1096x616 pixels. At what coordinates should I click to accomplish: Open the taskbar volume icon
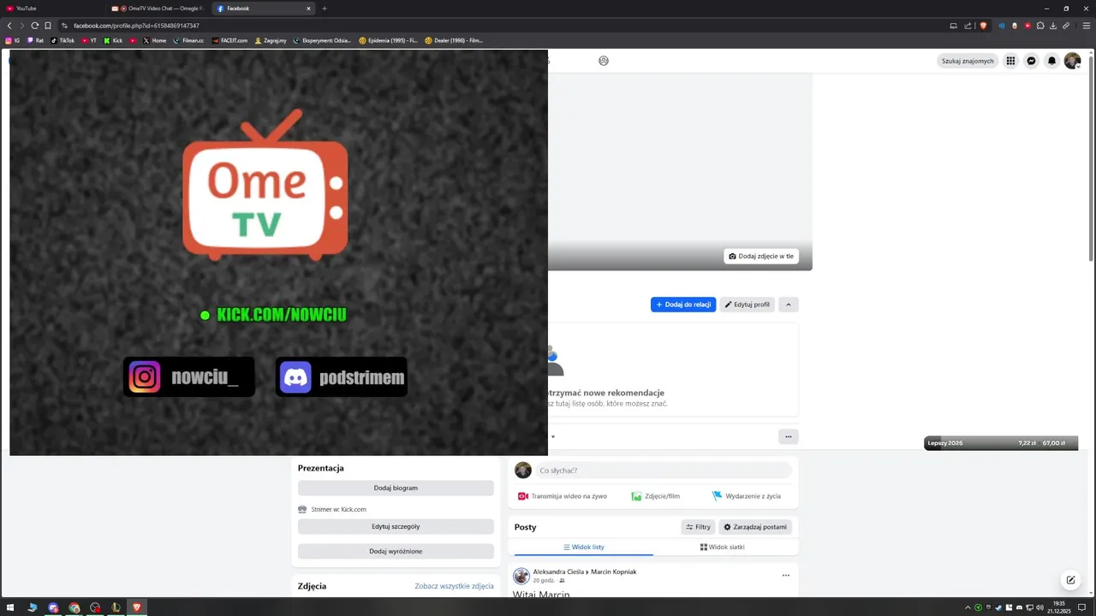pos(1040,607)
